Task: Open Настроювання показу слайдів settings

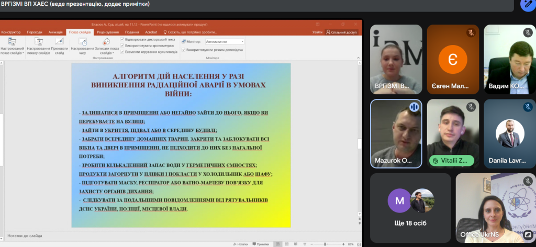Action: (39, 44)
